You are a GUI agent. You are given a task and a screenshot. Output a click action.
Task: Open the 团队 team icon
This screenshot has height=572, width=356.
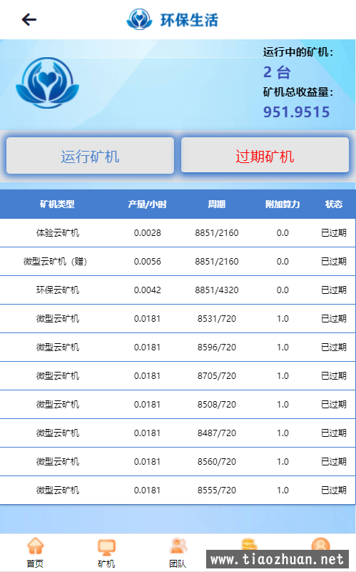[178, 546]
